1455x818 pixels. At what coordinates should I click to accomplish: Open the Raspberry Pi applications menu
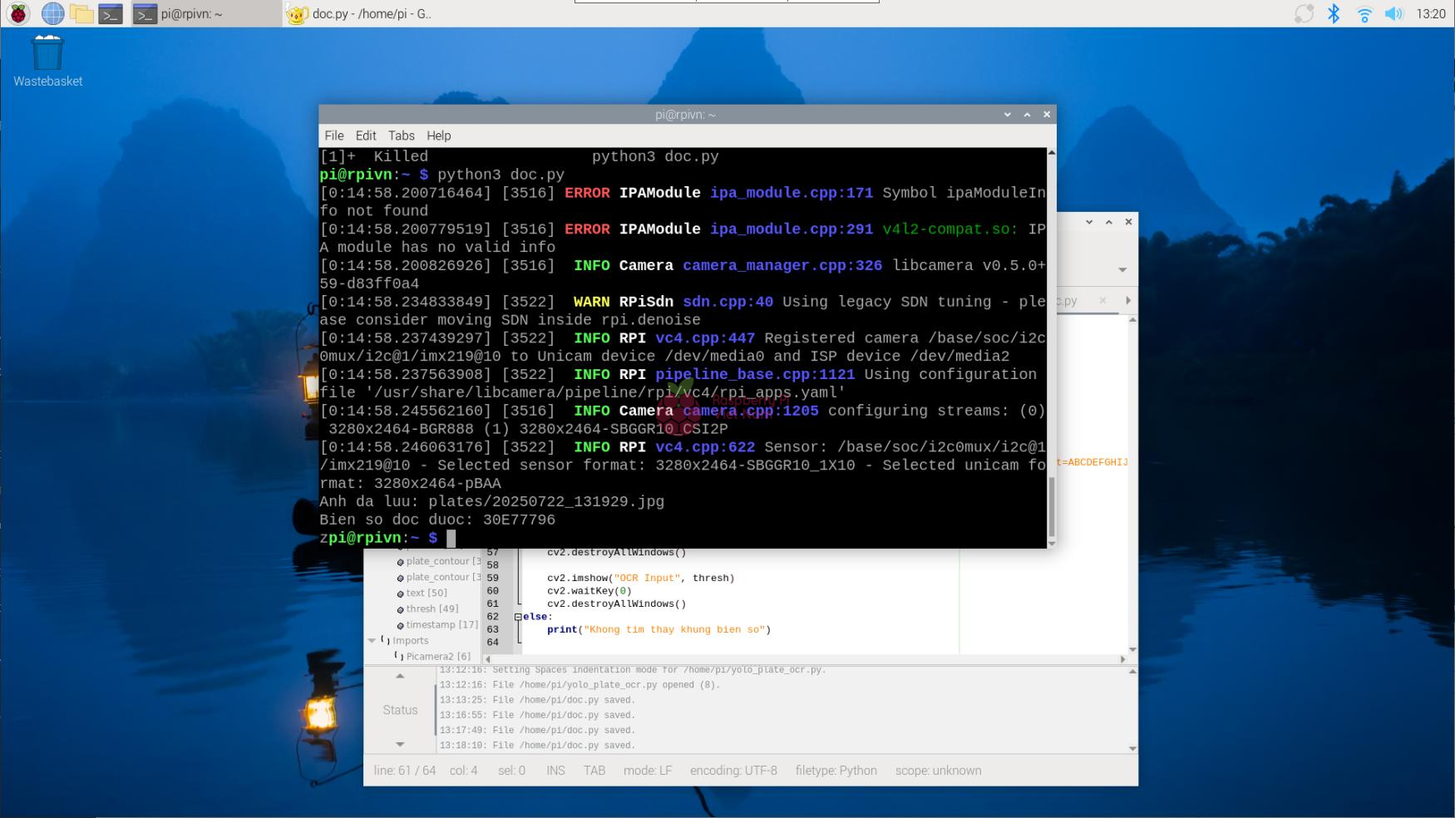(x=18, y=13)
